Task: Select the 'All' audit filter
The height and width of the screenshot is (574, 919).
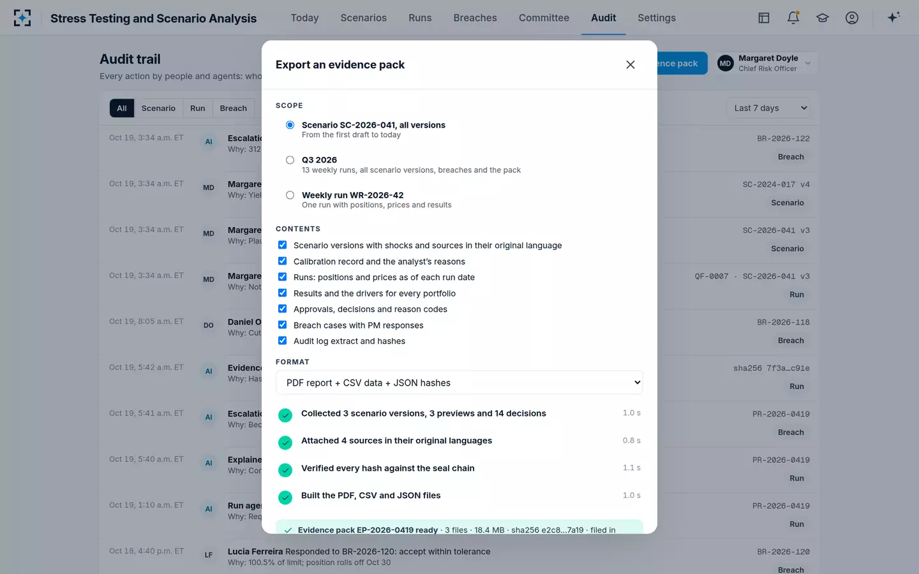Action: 122,108
